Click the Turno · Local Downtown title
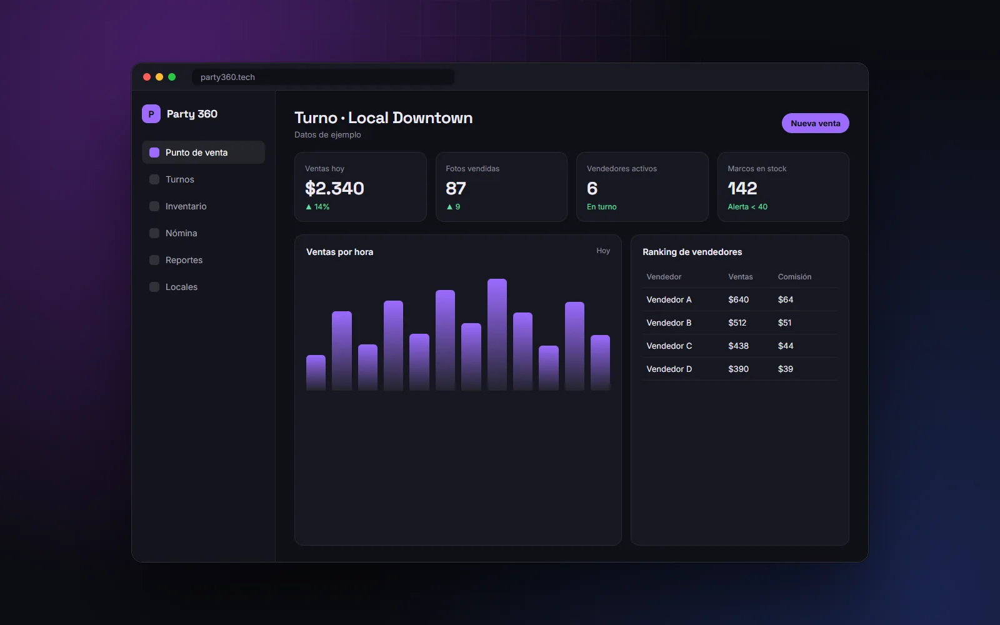This screenshot has width=1000, height=625. point(383,117)
